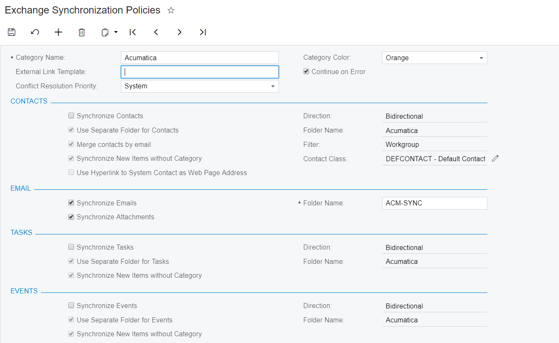Click the Undo/Cancel arrow icon
The width and height of the screenshot is (559, 343).
coord(35,32)
